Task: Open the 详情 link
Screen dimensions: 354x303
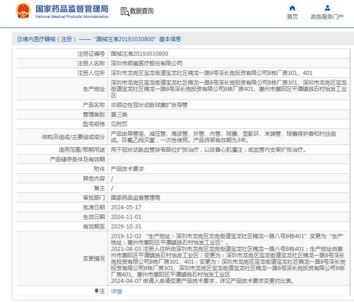Action: click(x=117, y=291)
